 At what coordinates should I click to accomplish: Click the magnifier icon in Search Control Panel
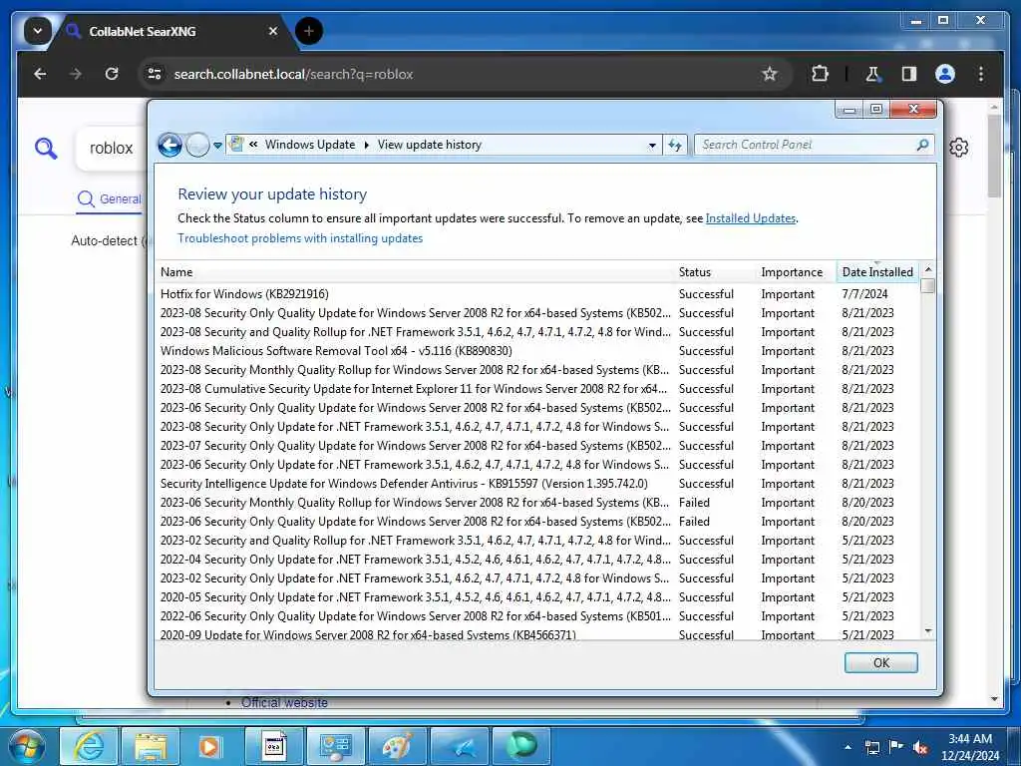pyautogui.click(x=922, y=145)
